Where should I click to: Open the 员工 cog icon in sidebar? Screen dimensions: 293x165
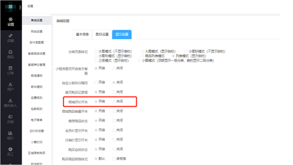(x=11, y=149)
